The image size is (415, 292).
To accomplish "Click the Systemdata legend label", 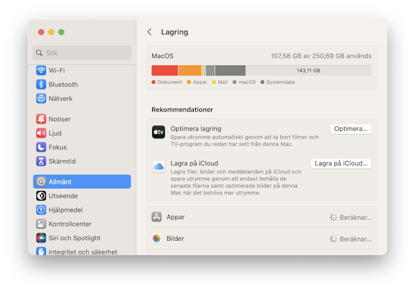I will pyautogui.click(x=281, y=82).
